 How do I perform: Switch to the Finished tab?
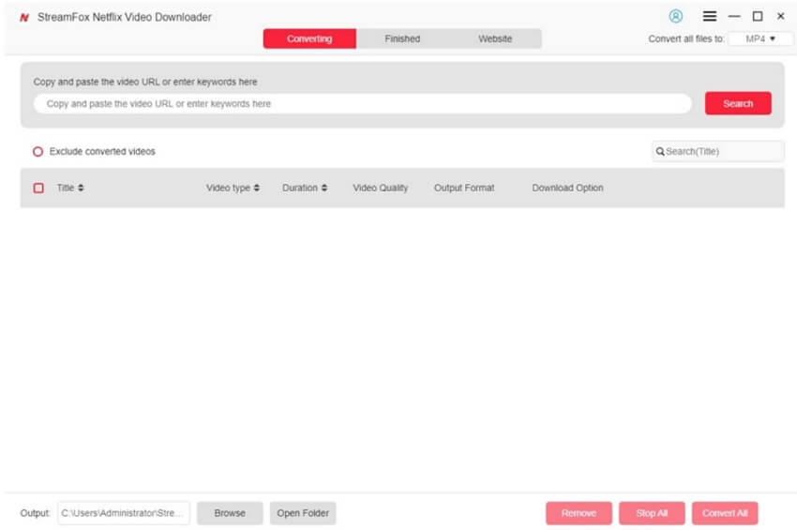pyautogui.click(x=402, y=38)
